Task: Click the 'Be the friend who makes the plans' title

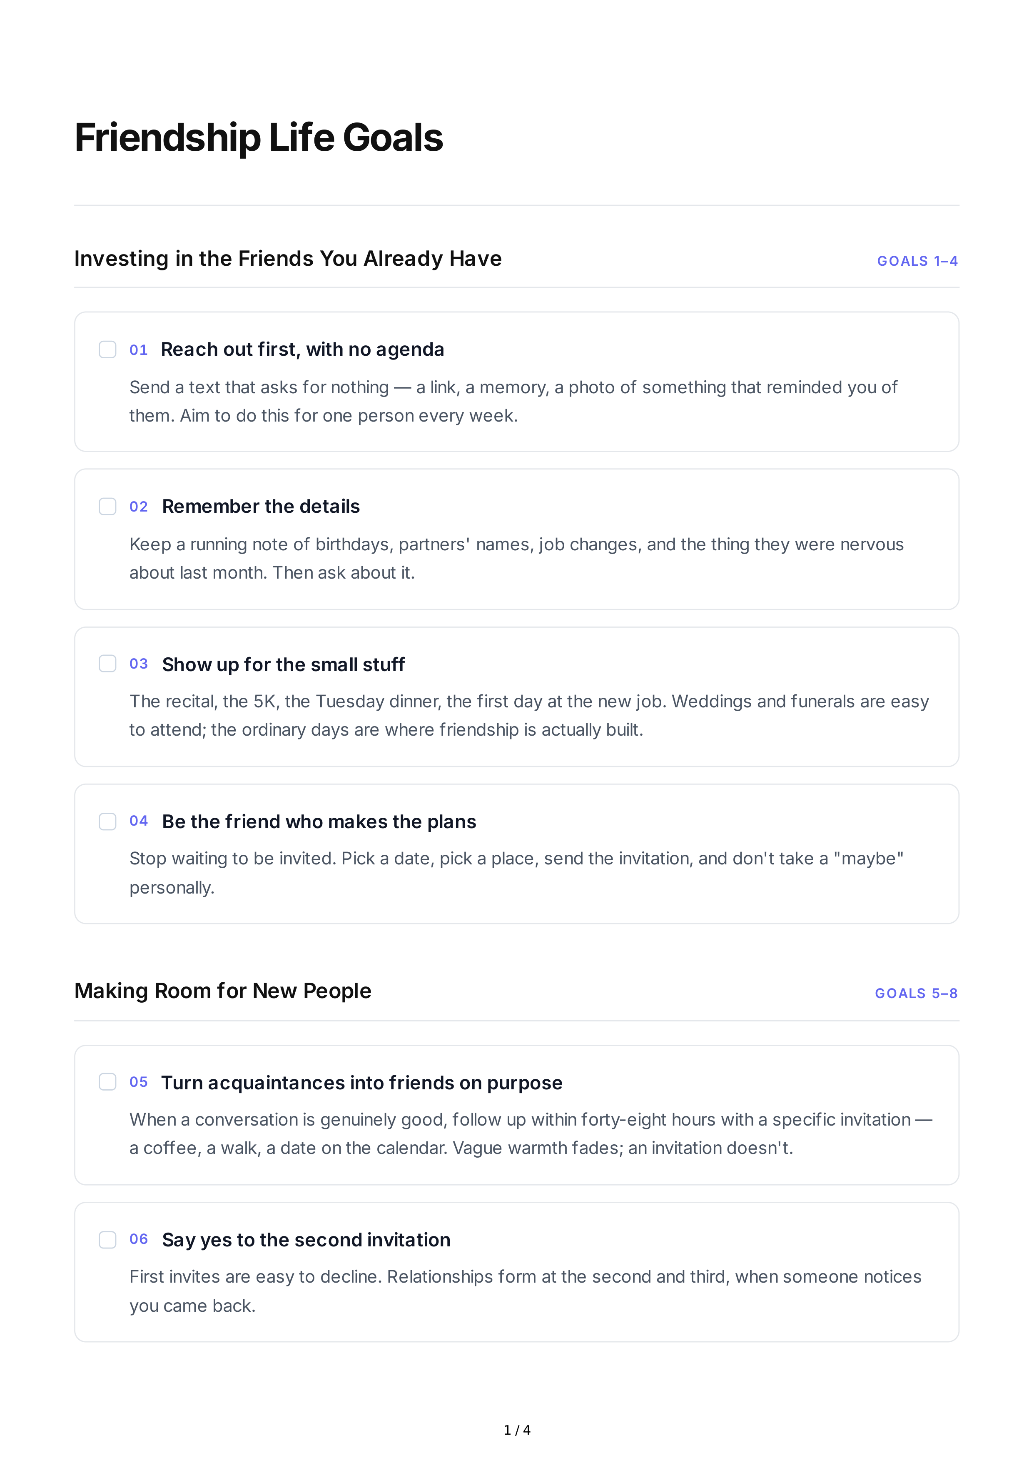Action: point(319,821)
